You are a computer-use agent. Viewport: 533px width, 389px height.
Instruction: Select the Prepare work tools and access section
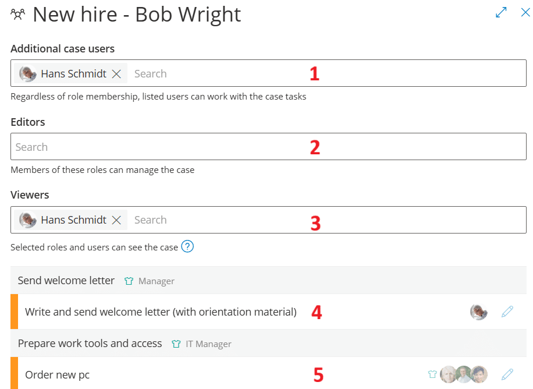pos(90,344)
